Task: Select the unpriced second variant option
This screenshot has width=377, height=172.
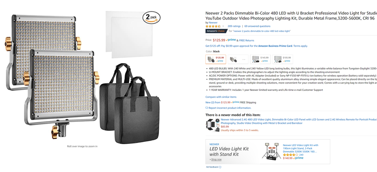Action: pyautogui.click(x=238, y=59)
